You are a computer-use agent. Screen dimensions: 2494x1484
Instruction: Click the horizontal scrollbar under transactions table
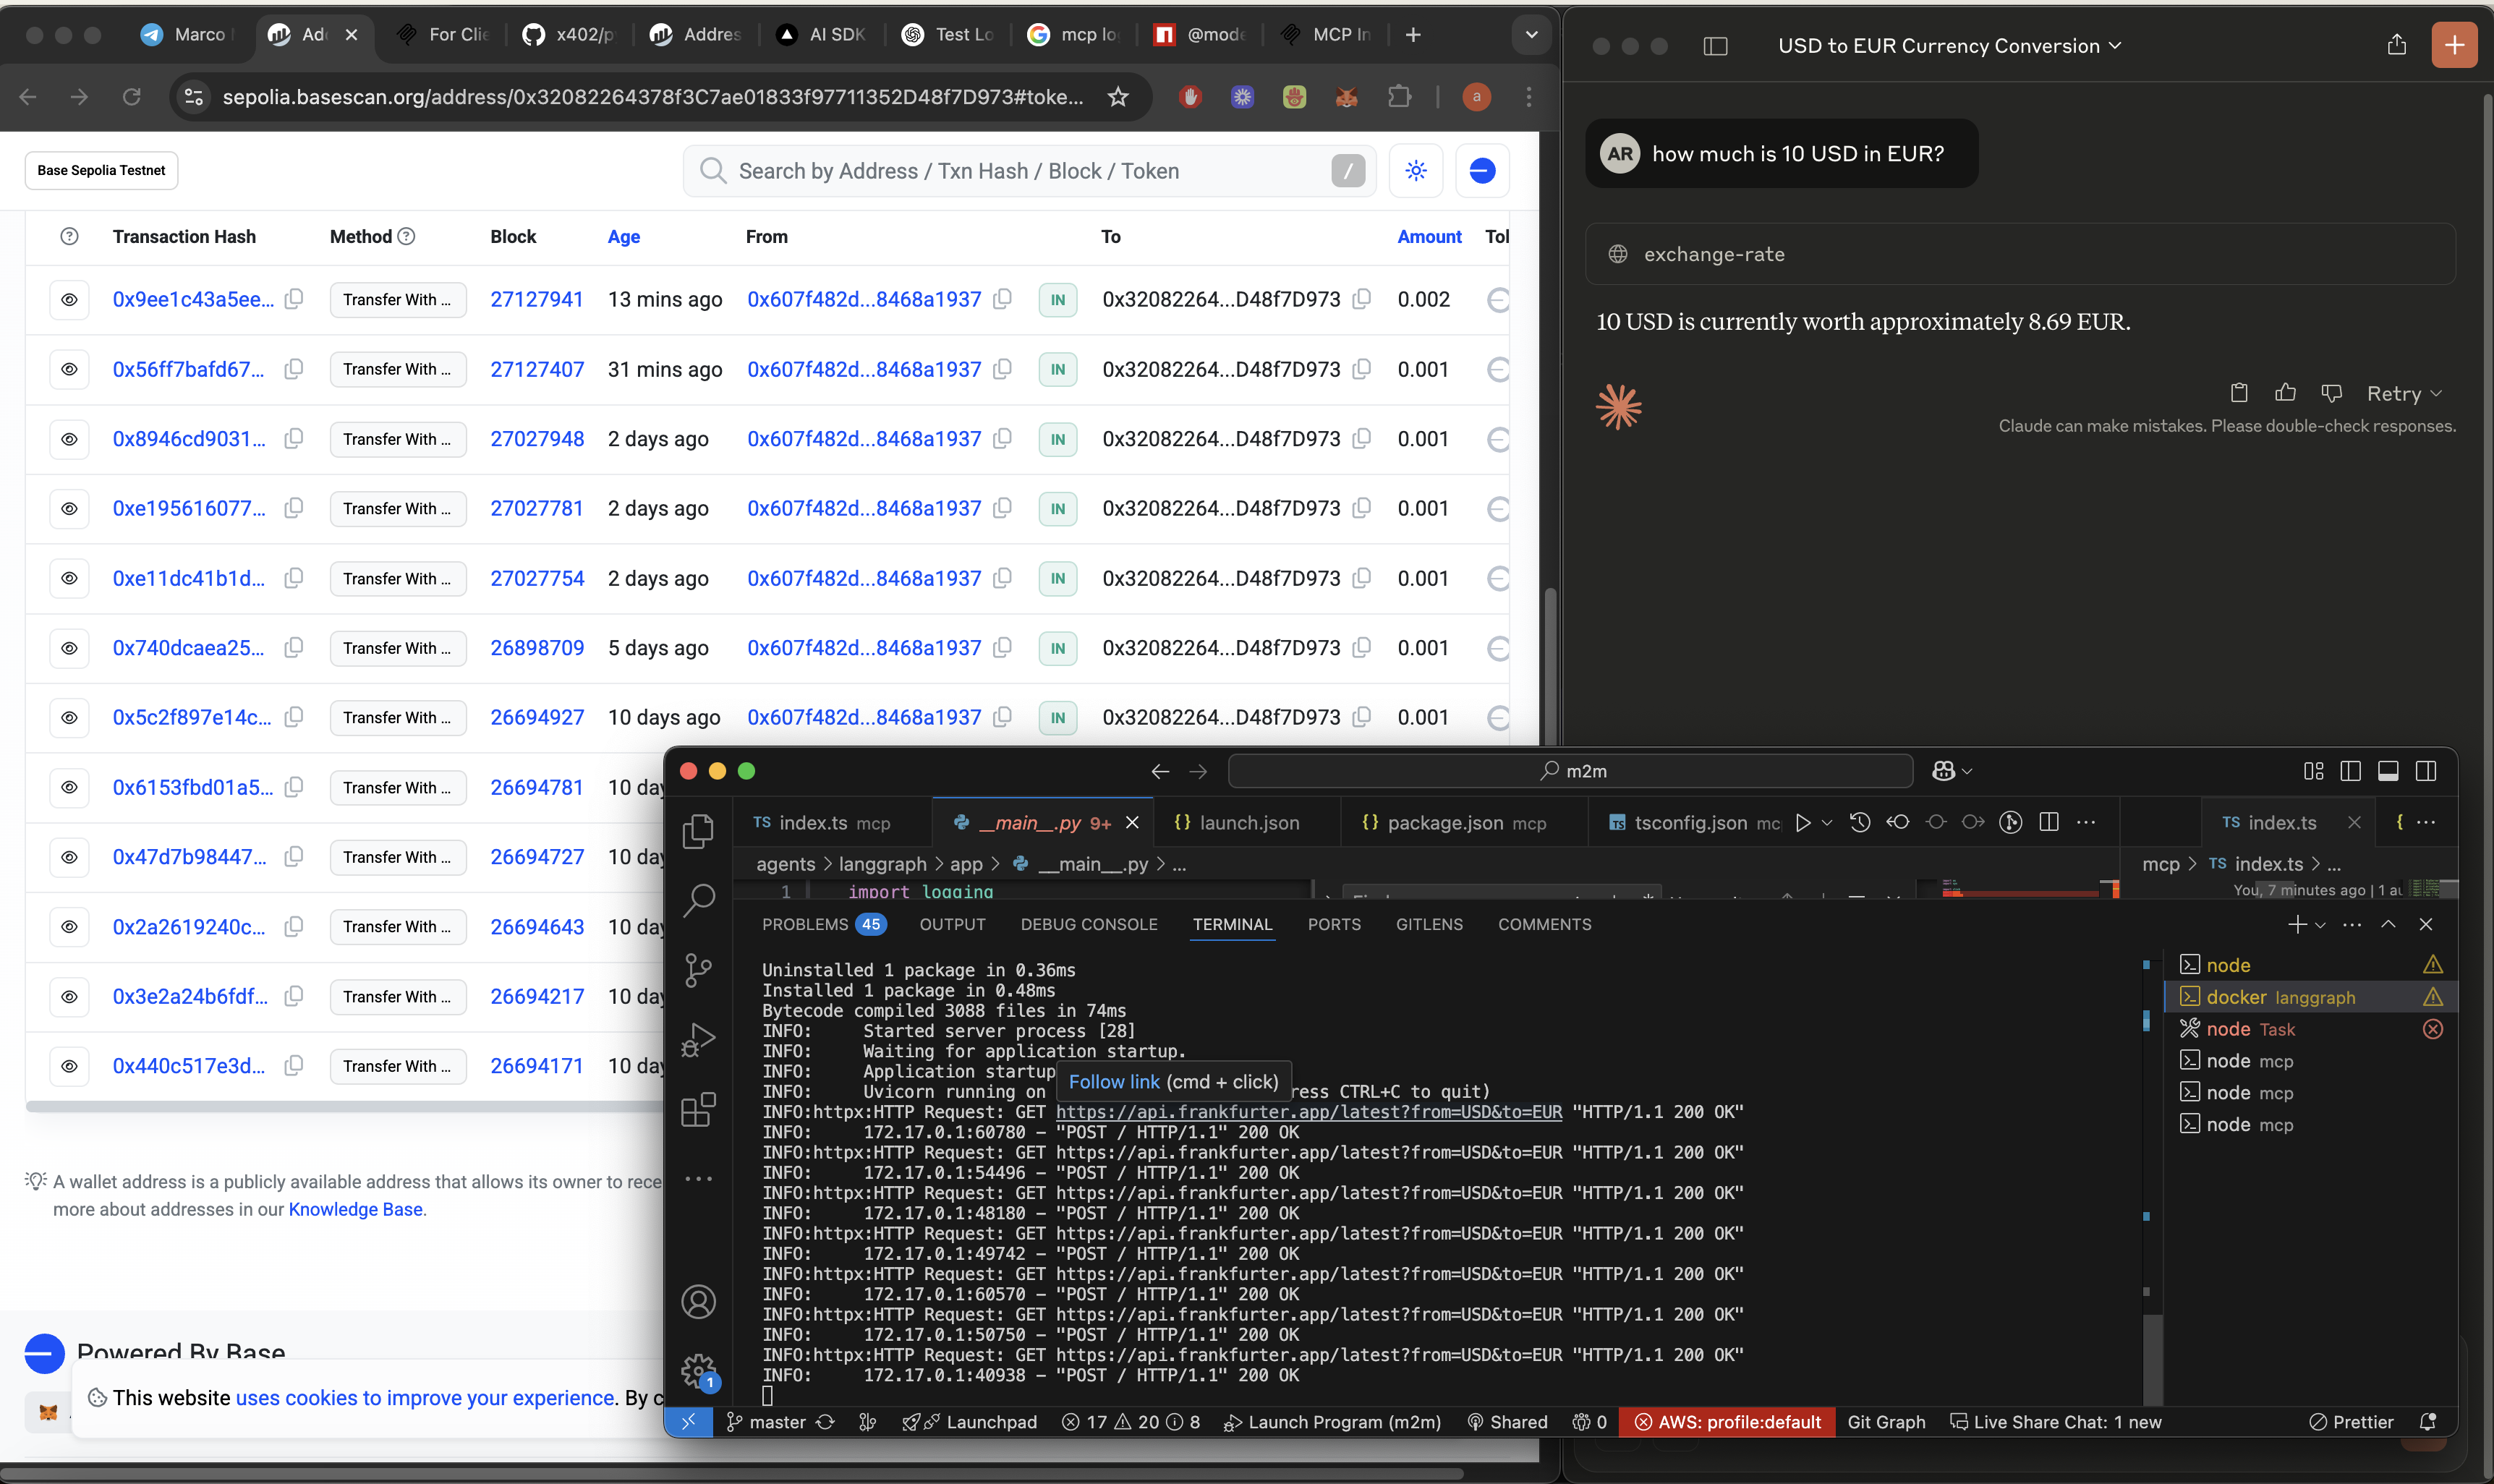click(340, 1107)
